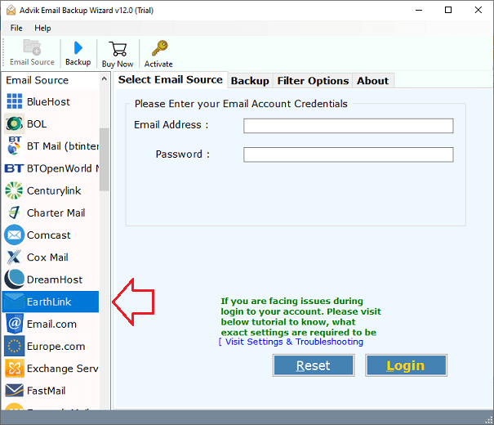Choose the highlighted EarthLink entry
The height and width of the screenshot is (425, 494).
point(51,302)
